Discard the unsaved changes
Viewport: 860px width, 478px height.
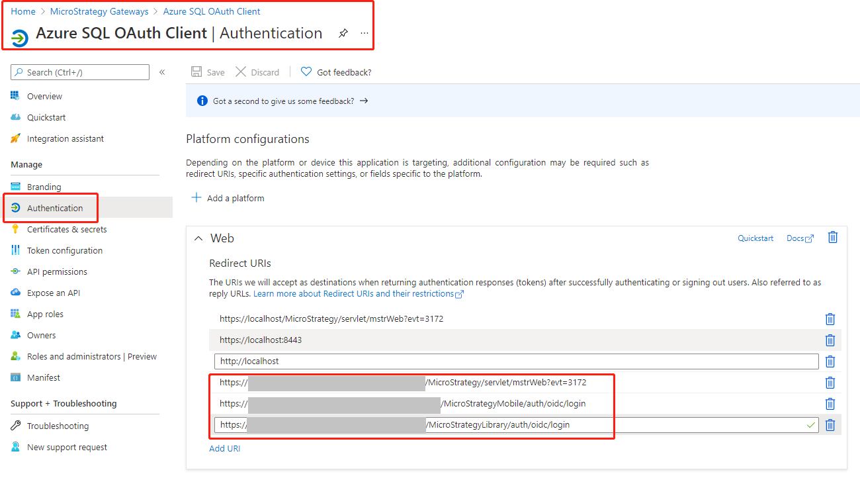pyautogui.click(x=257, y=72)
